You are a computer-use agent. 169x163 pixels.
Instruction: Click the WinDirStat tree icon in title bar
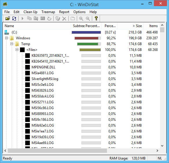(x=5, y=5)
